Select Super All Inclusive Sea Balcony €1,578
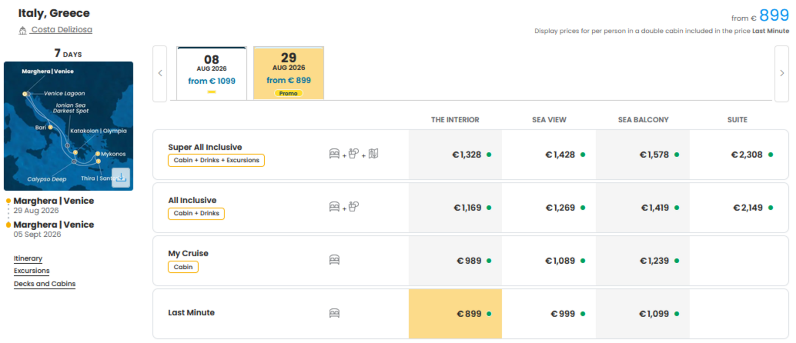Screen dimensions: 796x343 [643, 154]
